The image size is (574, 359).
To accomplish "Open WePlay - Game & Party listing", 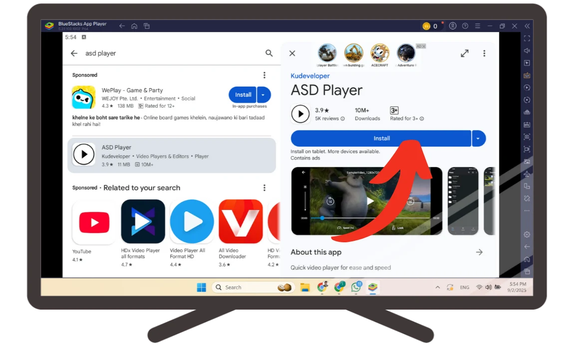I will [x=132, y=90].
